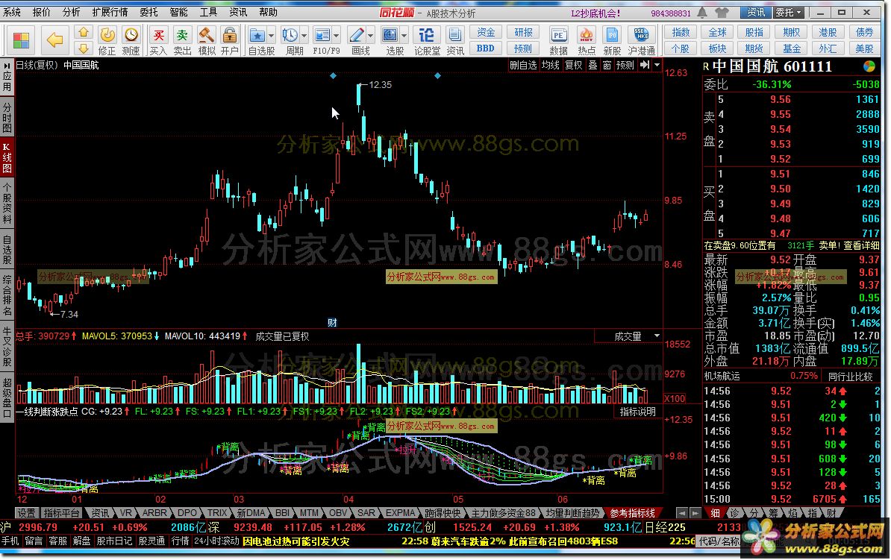
Task: Click the 财 marker under the chart
Action: coord(332,323)
